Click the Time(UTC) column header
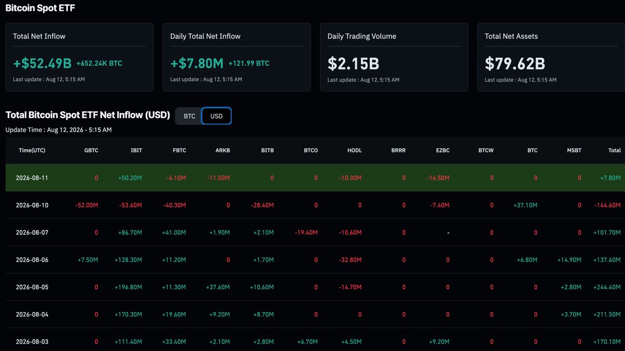 tap(32, 150)
